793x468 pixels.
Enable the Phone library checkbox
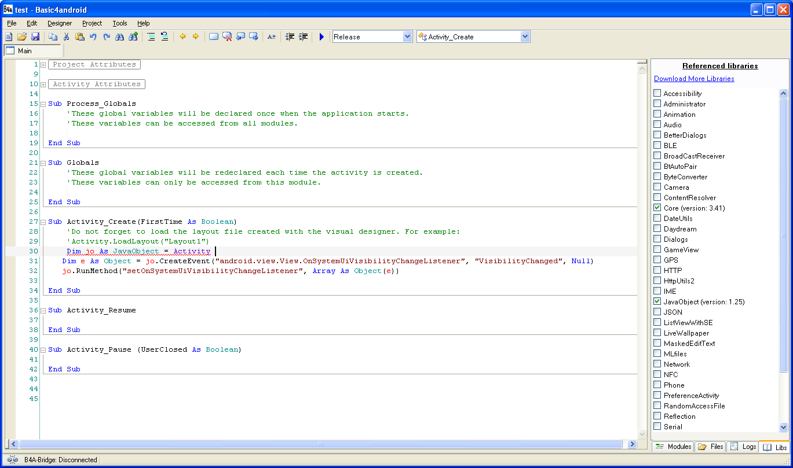point(657,385)
